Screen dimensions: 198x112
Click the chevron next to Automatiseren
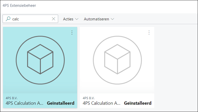click(x=112, y=19)
